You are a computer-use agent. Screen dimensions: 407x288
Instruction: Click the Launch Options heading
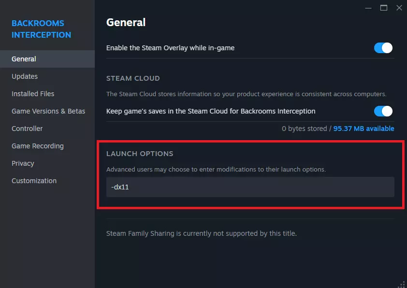tap(140, 154)
